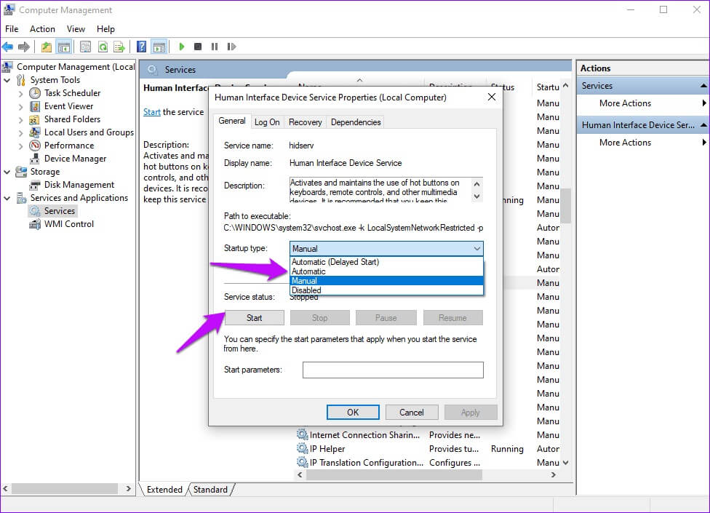710x513 pixels.
Task: Collapse the System Tools tree node
Action: point(7,81)
